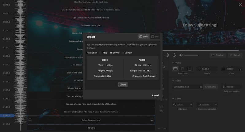Choose Custom resolution option
Viewport: 245px width, 132px height.
pos(123,53)
